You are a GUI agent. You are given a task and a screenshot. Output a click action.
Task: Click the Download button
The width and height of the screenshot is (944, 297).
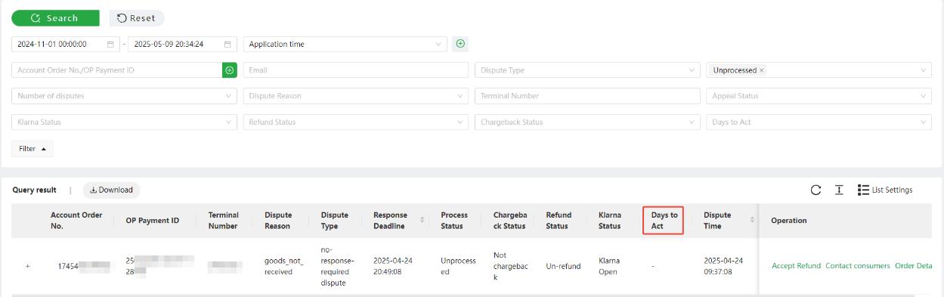pos(111,190)
